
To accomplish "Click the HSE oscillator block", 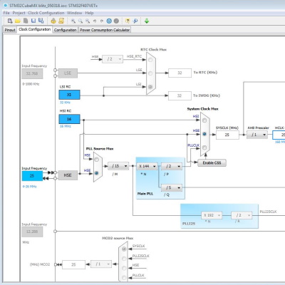I will 68,175.
